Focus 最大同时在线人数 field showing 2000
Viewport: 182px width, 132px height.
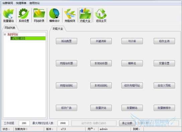63,123
